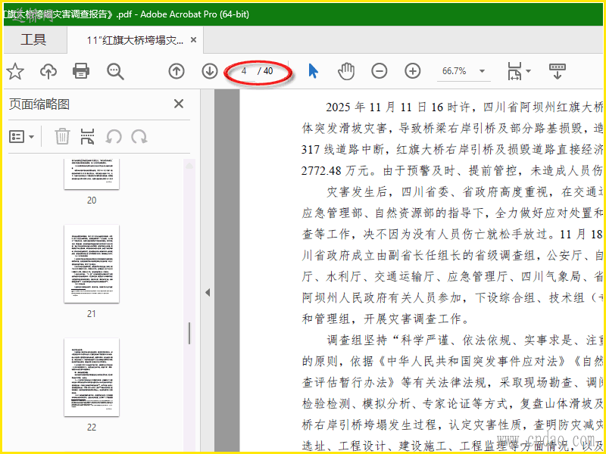Click the 页面缩略图 panel title

click(x=39, y=104)
